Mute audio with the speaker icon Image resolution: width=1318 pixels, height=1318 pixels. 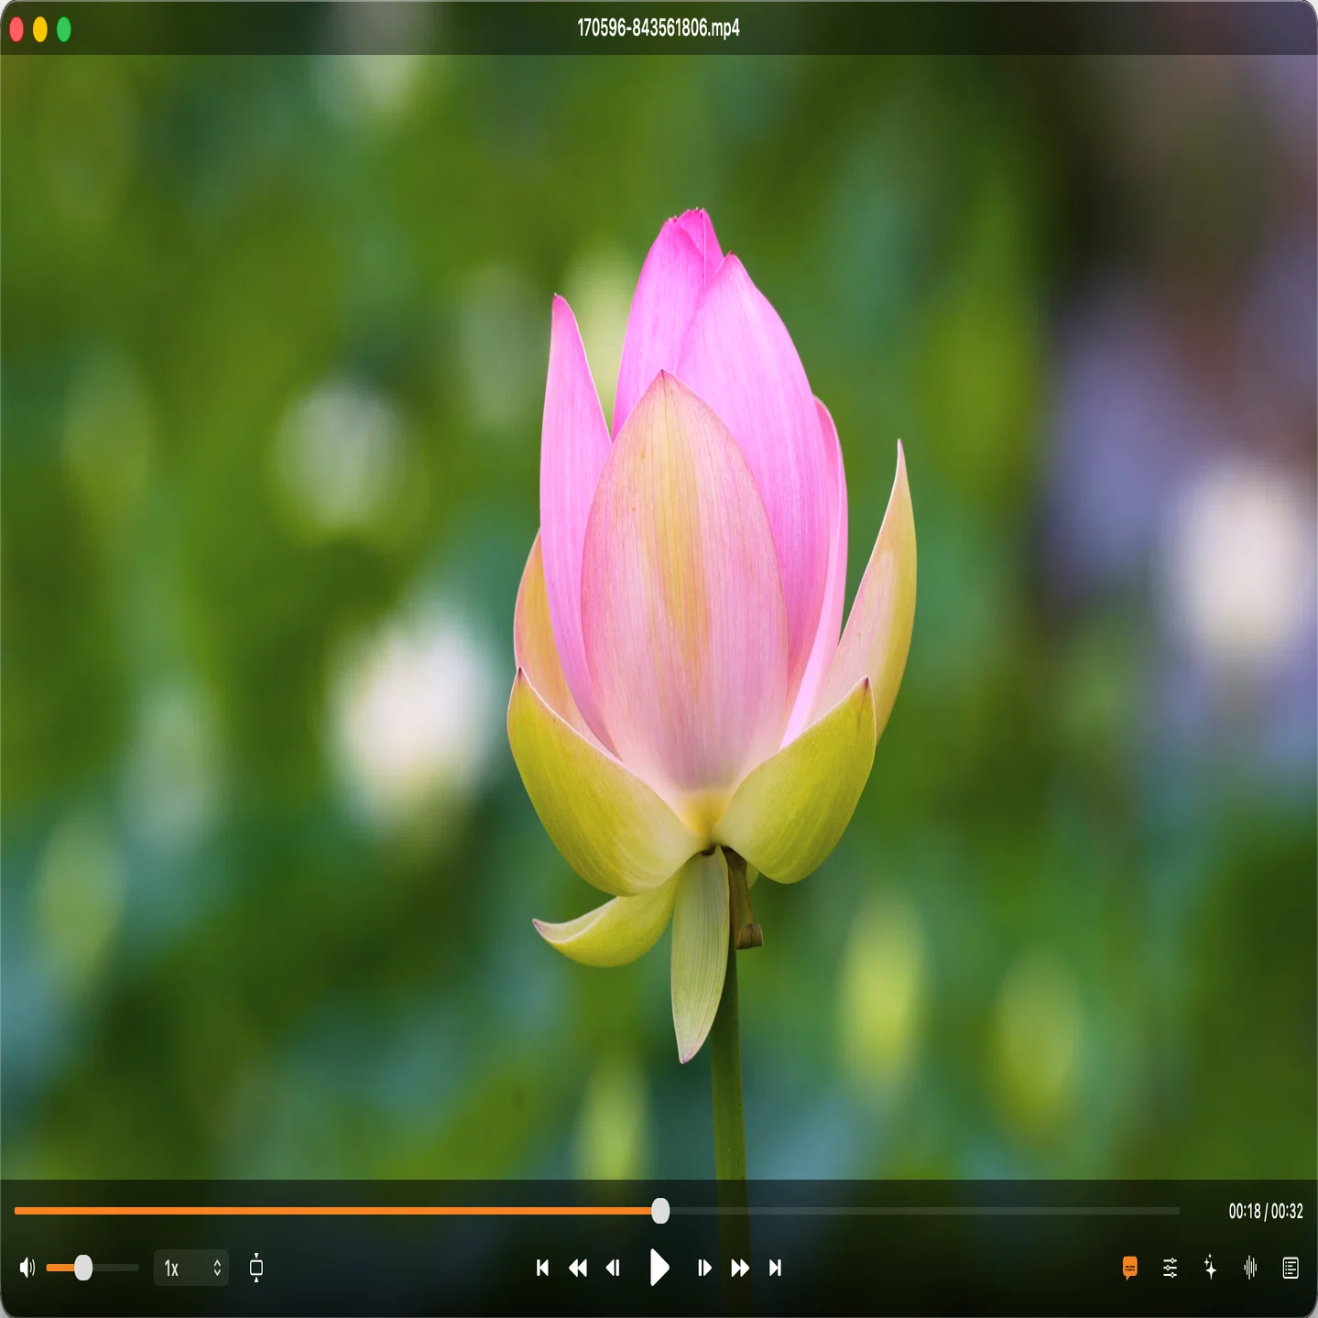(x=27, y=1268)
